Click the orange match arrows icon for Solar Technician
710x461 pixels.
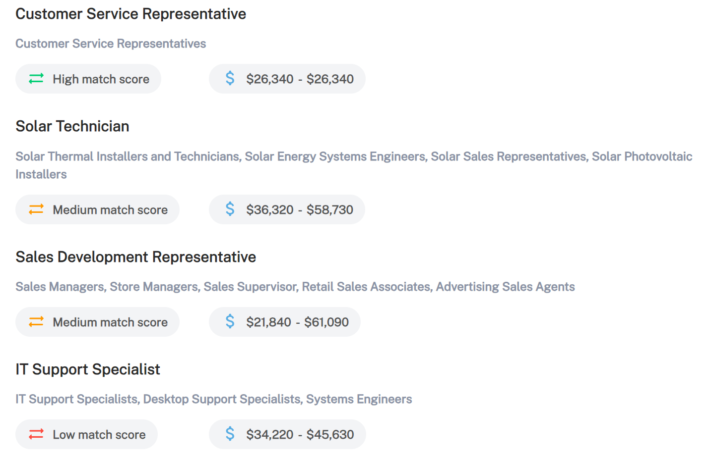tap(36, 209)
